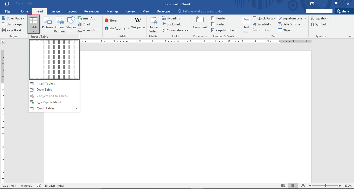The width and height of the screenshot is (354, 189).
Task: Switch to the Review tab
Action: (130, 11)
